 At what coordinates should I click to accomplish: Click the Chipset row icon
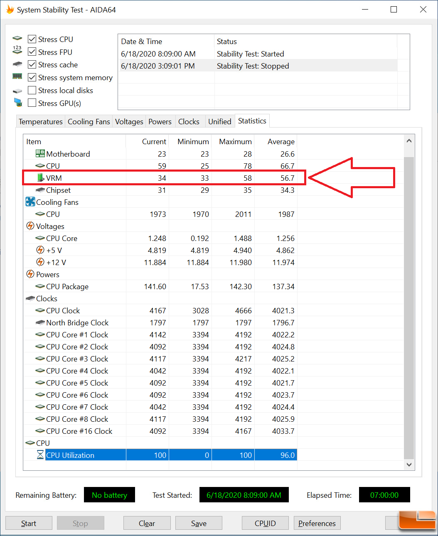coord(40,190)
